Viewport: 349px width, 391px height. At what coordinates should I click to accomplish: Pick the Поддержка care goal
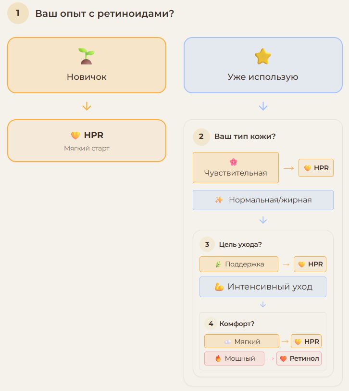pyautogui.click(x=239, y=264)
